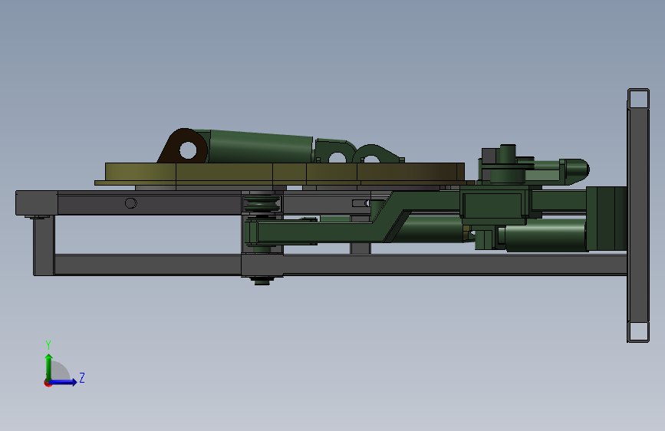The image size is (665, 431).
Task: Select the tall vertical end frame at right
Action: (x=638, y=215)
